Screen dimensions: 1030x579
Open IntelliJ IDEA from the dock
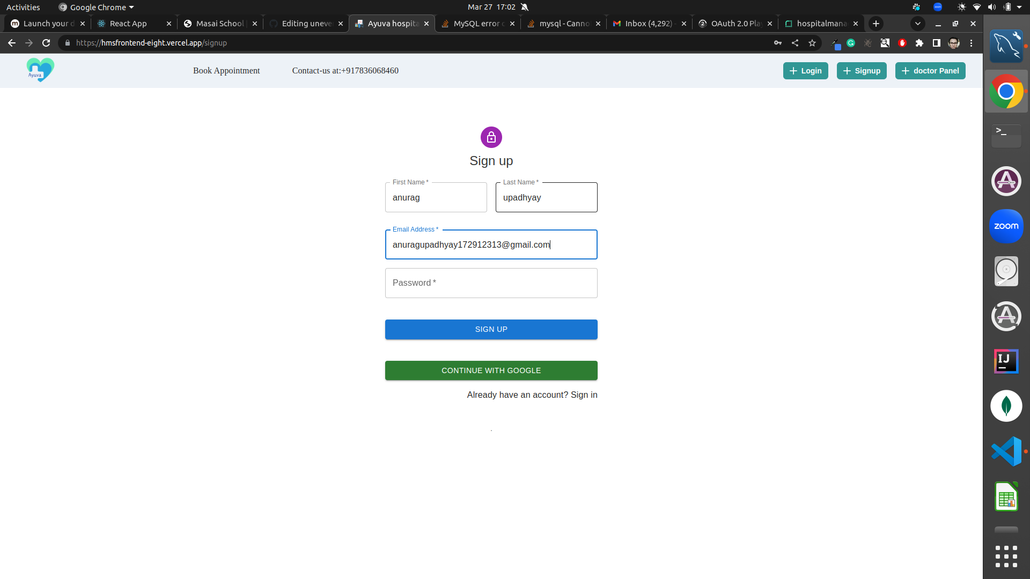tap(1006, 361)
